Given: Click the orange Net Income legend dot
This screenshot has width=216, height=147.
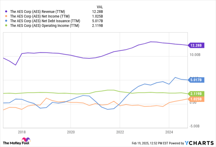Looking at the screenshot, I should tap(6, 16).
